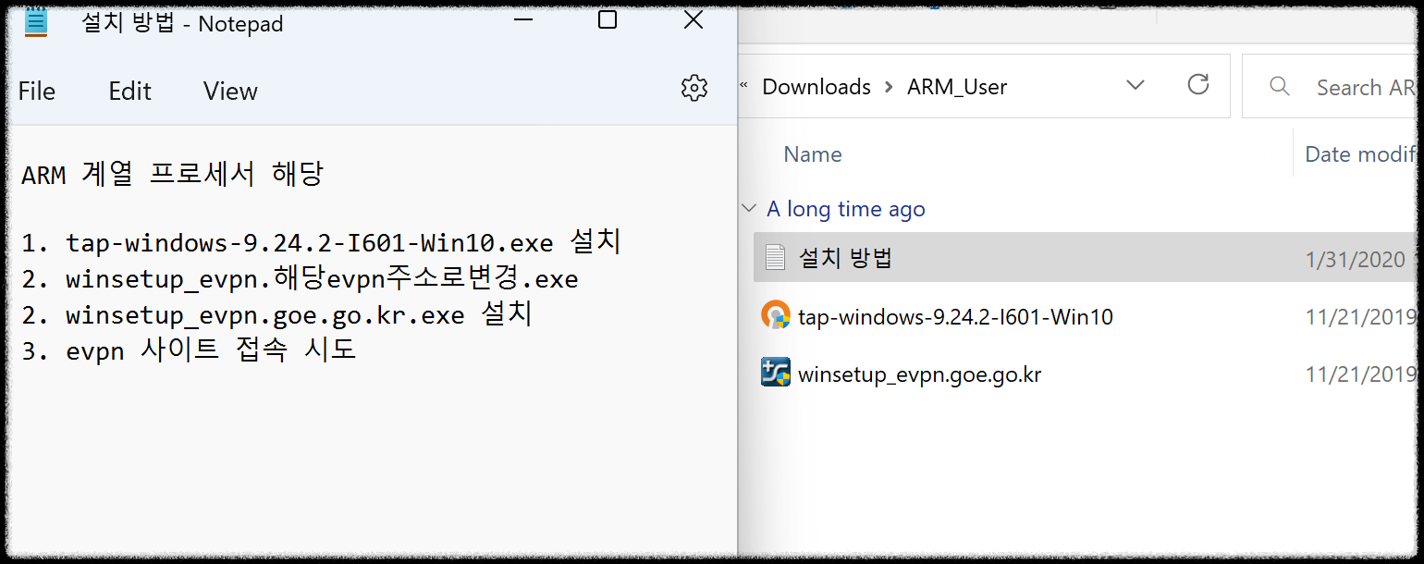This screenshot has width=1424, height=564.
Task: Sort files by Name column header
Action: click(x=813, y=154)
